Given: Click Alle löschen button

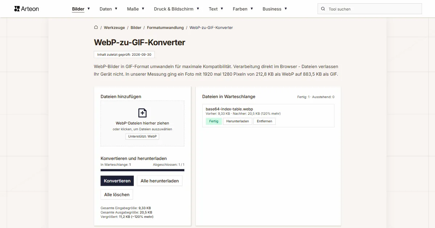Looking at the screenshot, I should tap(117, 194).
